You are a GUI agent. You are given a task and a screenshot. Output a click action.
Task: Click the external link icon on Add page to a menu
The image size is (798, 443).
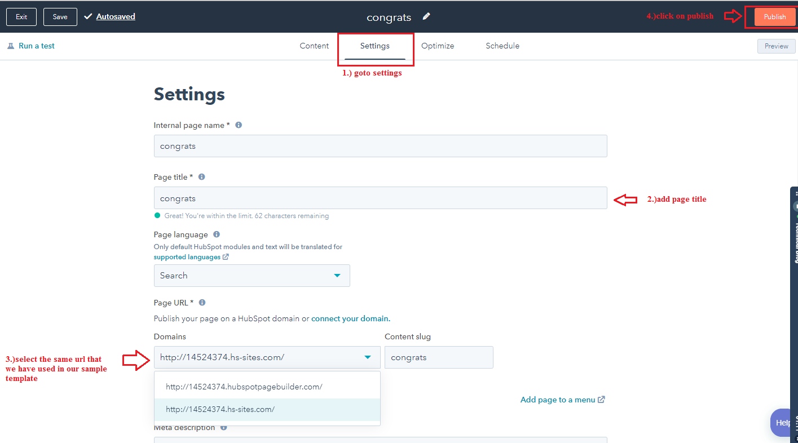tap(601, 399)
